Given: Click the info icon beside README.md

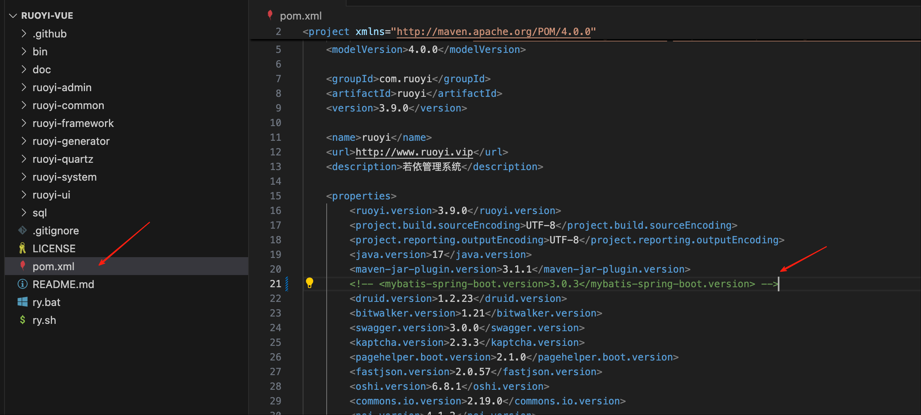Looking at the screenshot, I should (x=22, y=284).
